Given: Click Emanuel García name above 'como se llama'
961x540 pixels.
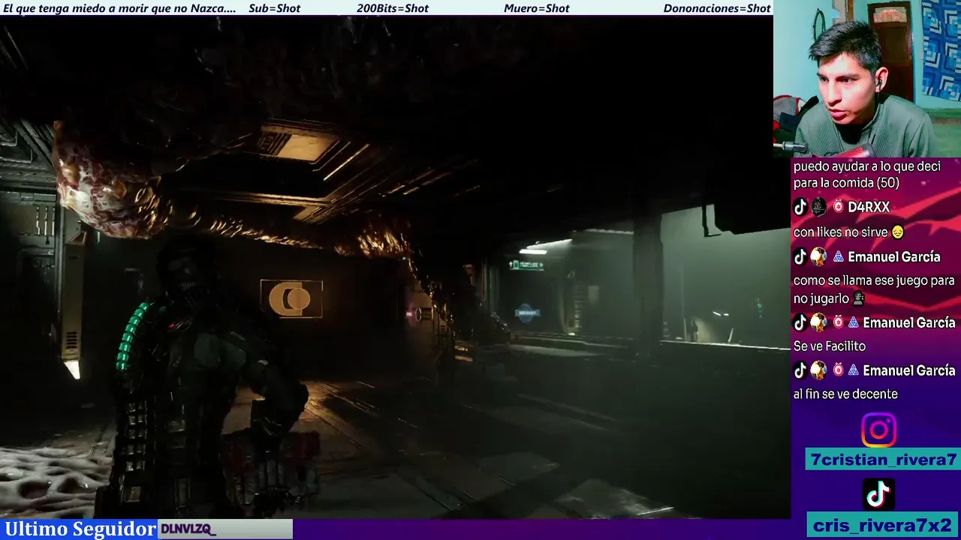Looking at the screenshot, I should 893,256.
